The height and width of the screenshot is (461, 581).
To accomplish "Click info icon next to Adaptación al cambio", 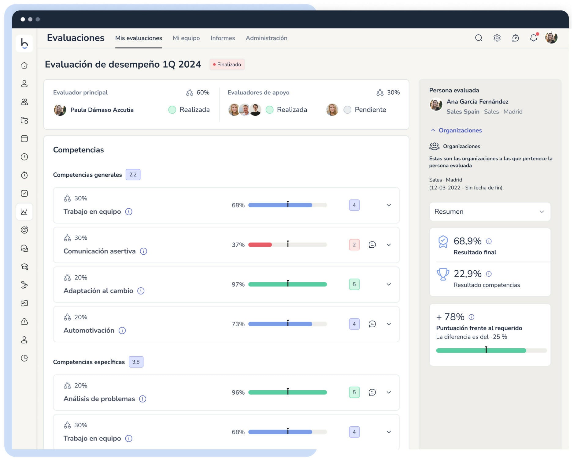I will tap(141, 291).
